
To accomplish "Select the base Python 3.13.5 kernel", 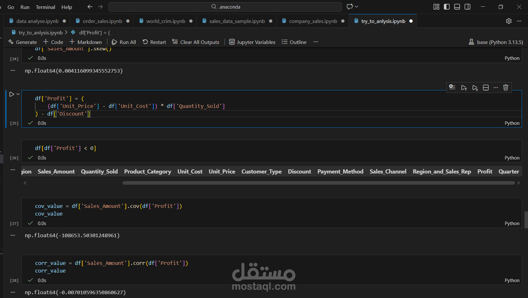I will point(496,42).
